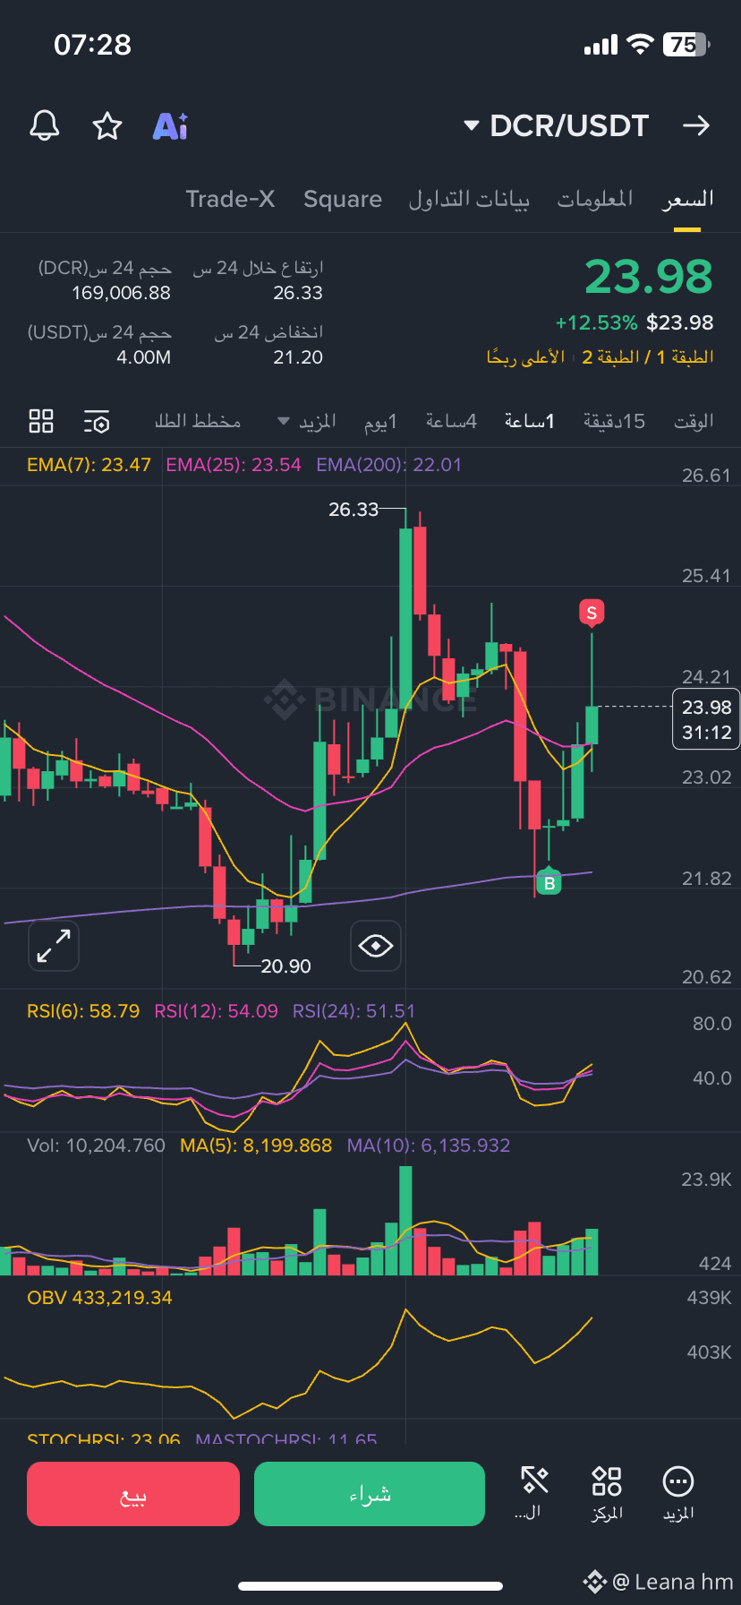Tap the USDT volume 4.00M
This screenshot has height=1605, width=741.
point(143,357)
